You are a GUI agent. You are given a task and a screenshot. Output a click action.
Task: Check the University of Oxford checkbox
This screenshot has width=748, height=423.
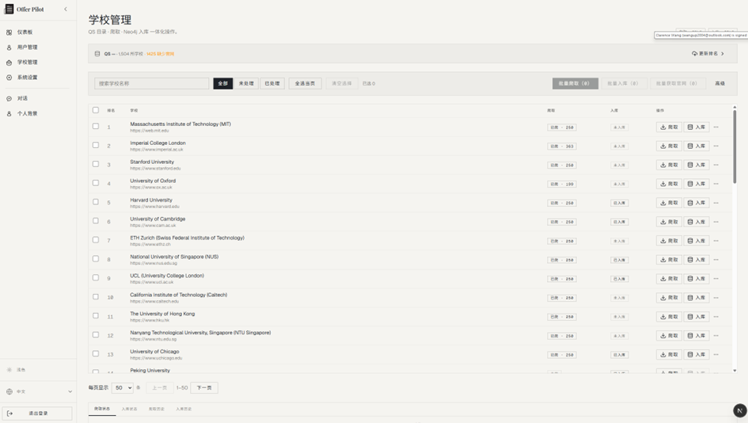(96, 183)
